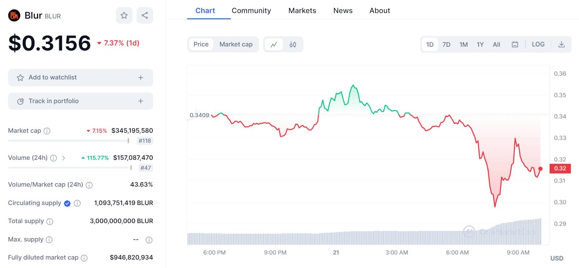Click the 115.77% volume change value
579x268 pixels.
(95, 158)
